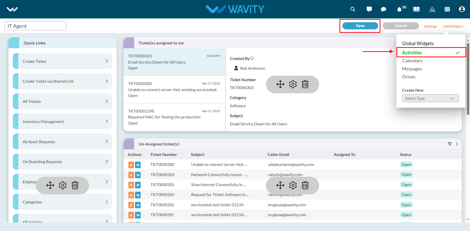
Task: View ticket TKT0000284 with blue eye icon
Action: click(x=138, y=195)
